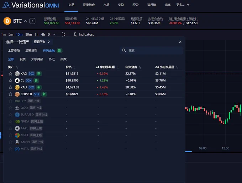The height and width of the screenshot is (183, 242).
Task: Open the 排行榜 tab
Action: [152, 5]
